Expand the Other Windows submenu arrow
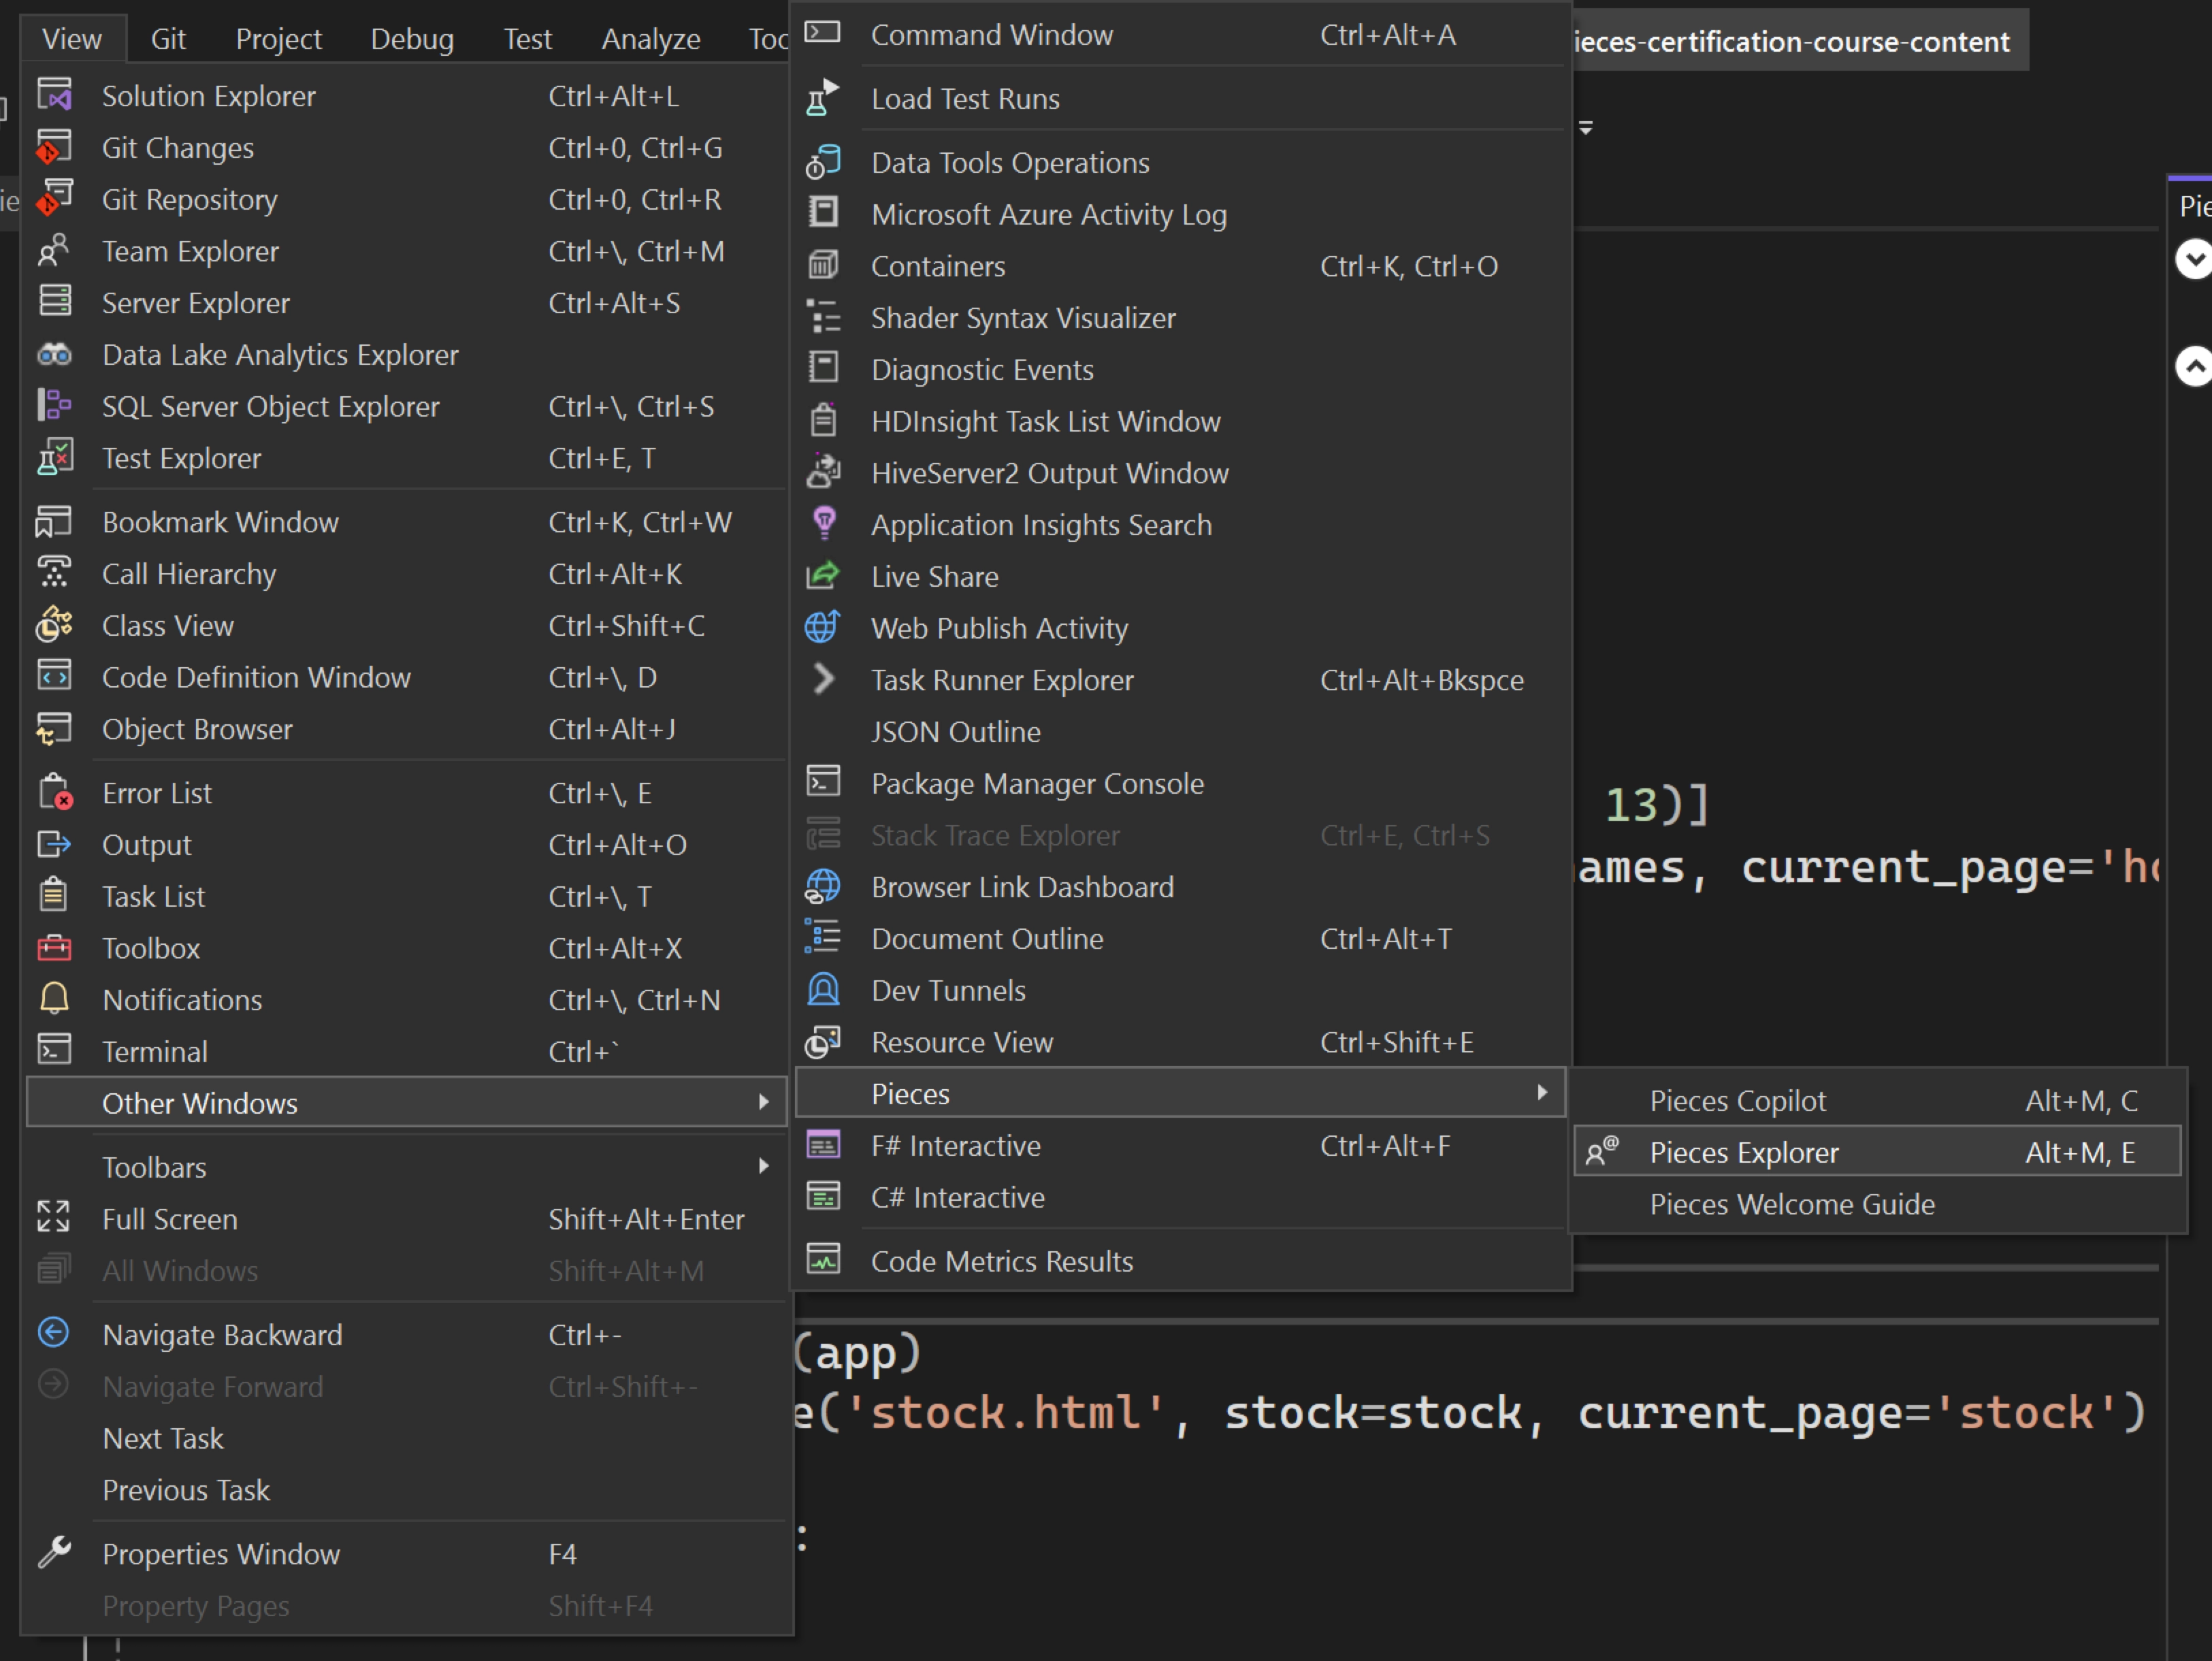The height and width of the screenshot is (1661, 2212). (764, 1103)
